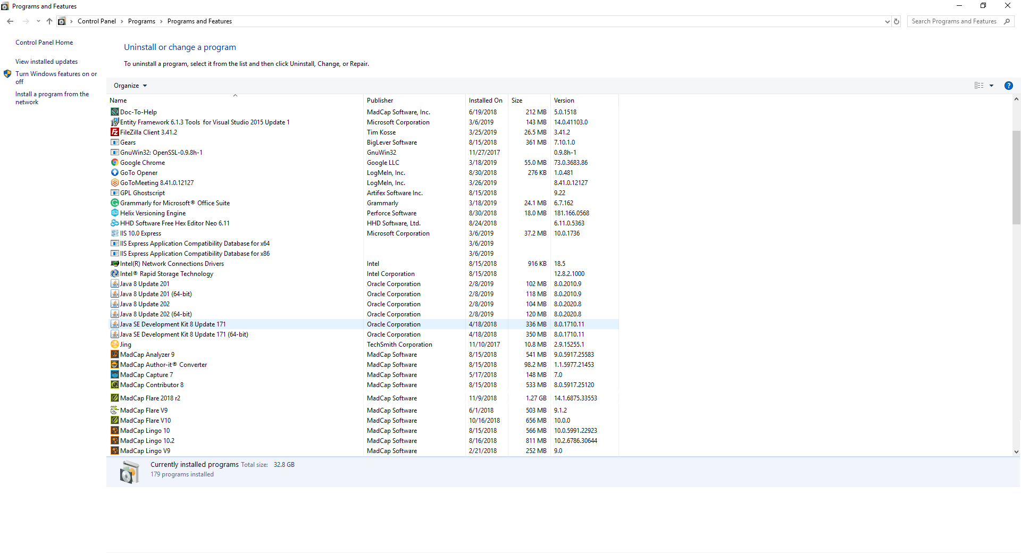The width and height of the screenshot is (1021, 553).
Task: Click the GoToMeeting program icon
Action: [114, 182]
